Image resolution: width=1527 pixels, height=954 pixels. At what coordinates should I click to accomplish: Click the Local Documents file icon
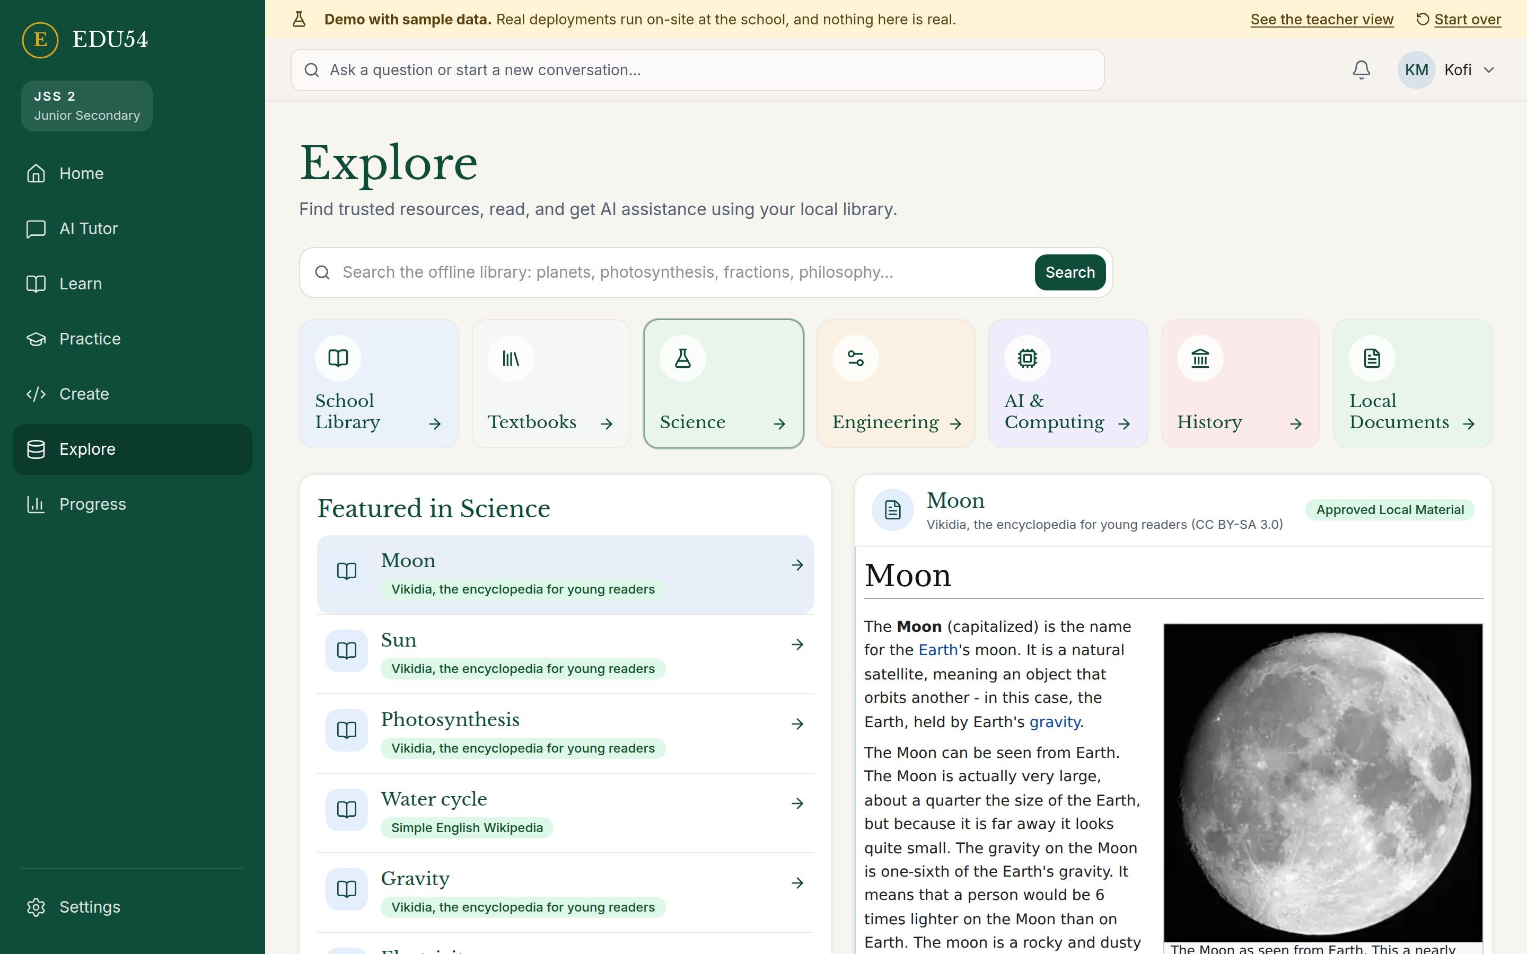1372,358
